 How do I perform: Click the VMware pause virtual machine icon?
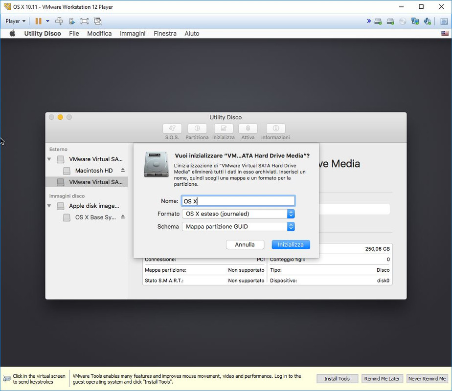(38, 21)
